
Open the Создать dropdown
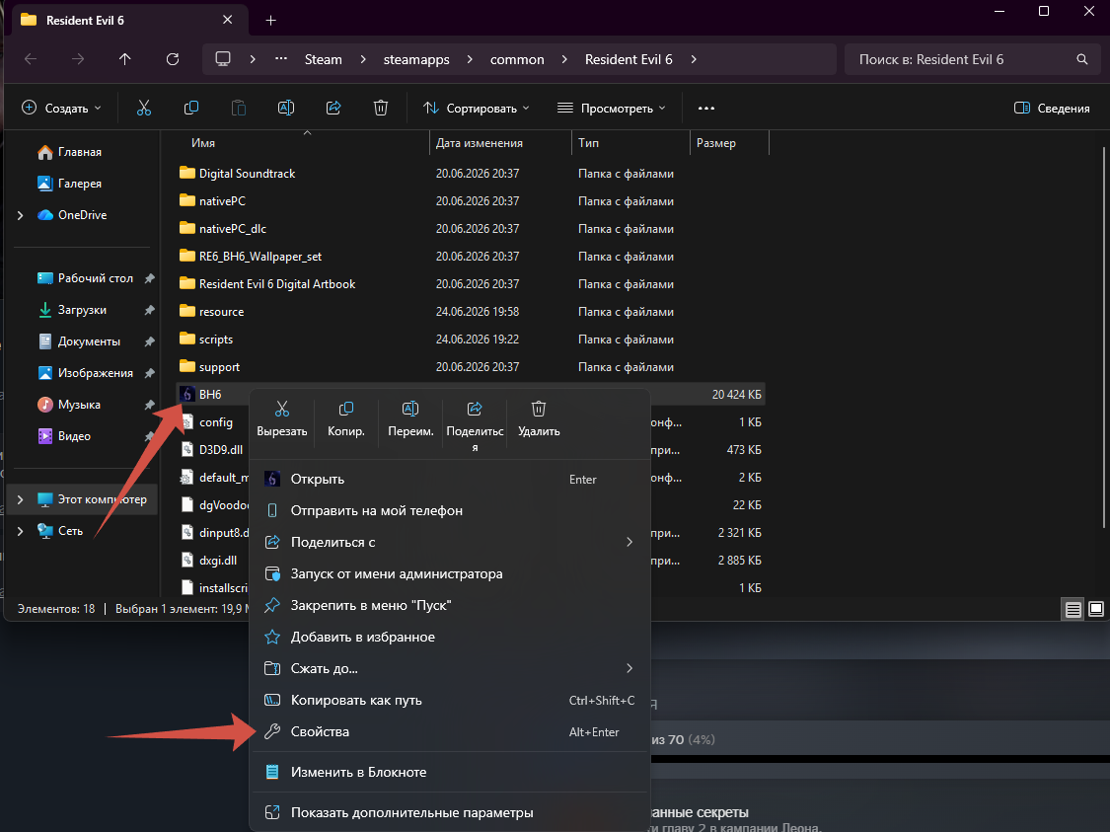(x=61, y=109)
